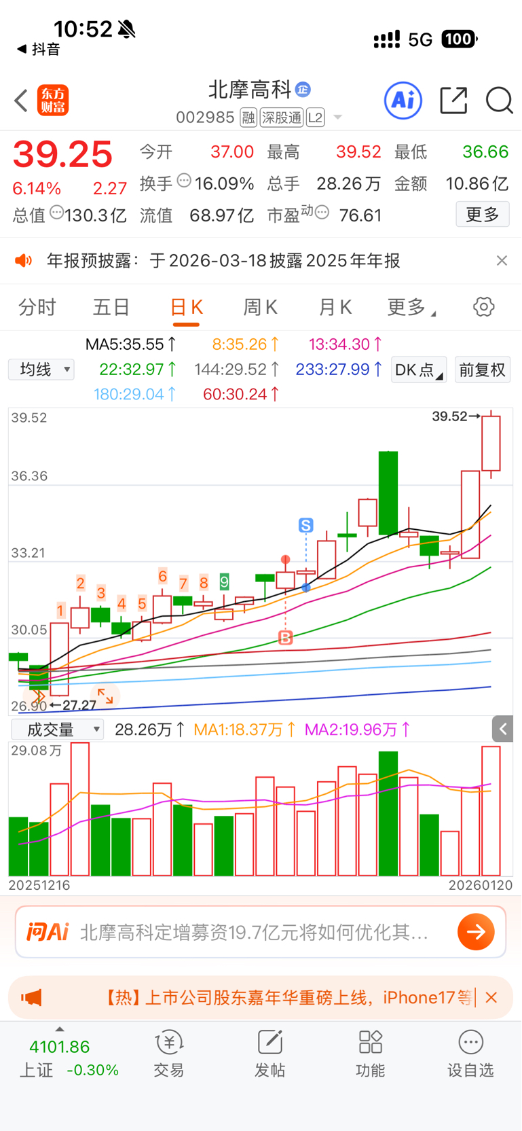Screen dimensions: 522x1131
Task: Tap the info icon beside 换手
Action: 184,181
